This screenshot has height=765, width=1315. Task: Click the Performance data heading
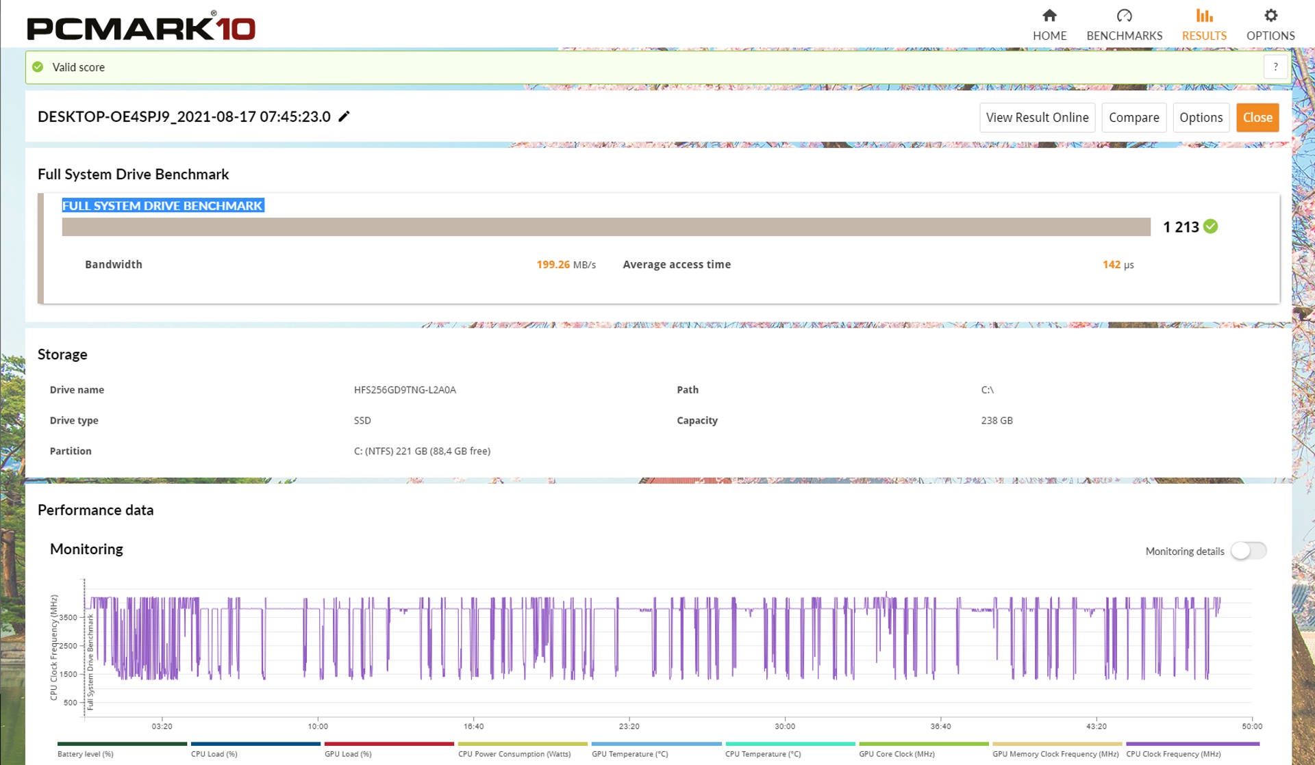pos(95,510)
